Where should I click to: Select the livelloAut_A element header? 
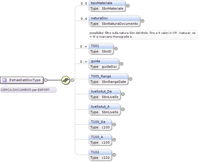pos(105,107)
